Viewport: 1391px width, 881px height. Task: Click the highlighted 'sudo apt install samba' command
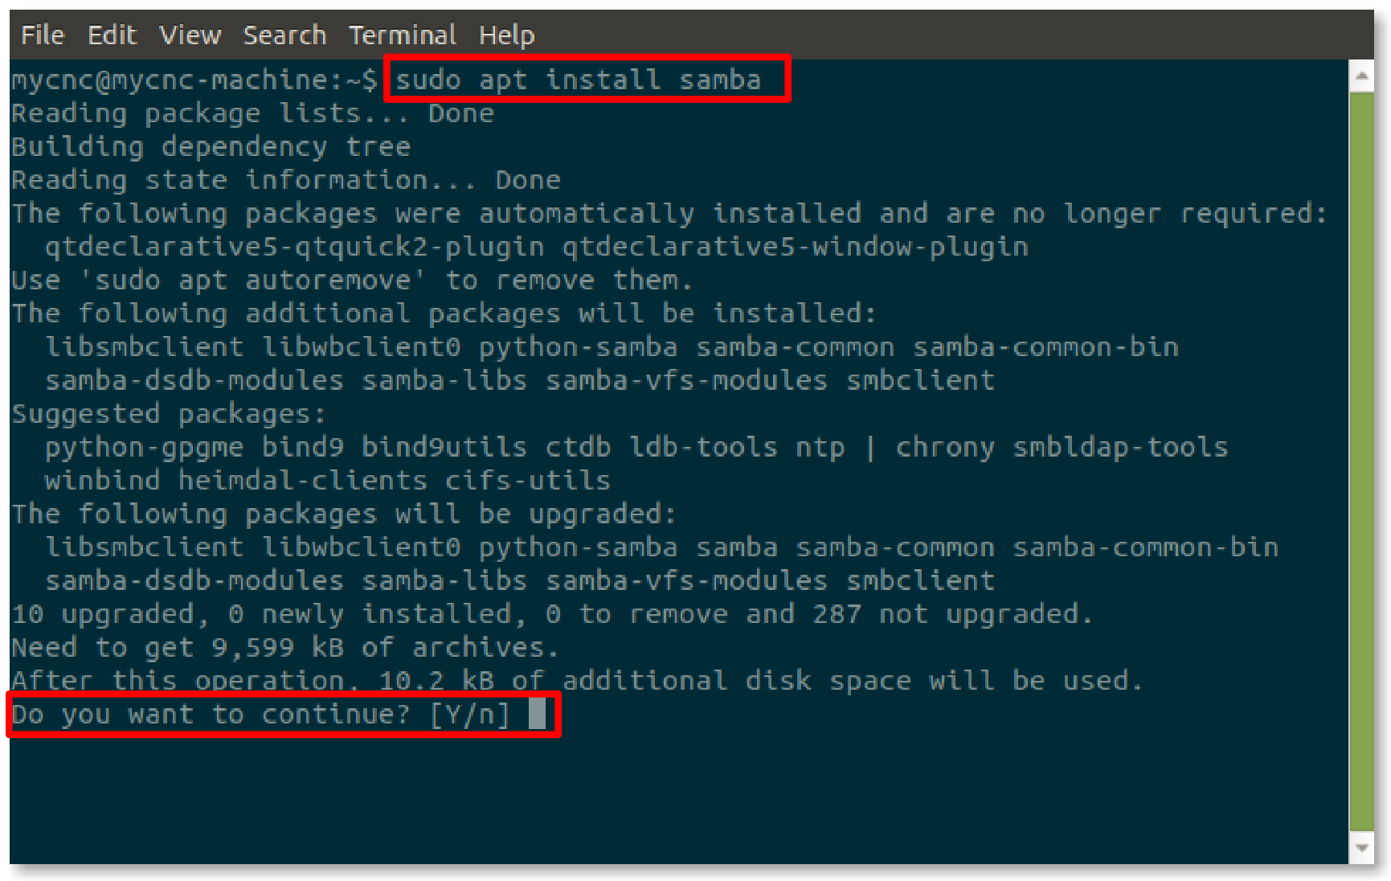click(578, 80)
